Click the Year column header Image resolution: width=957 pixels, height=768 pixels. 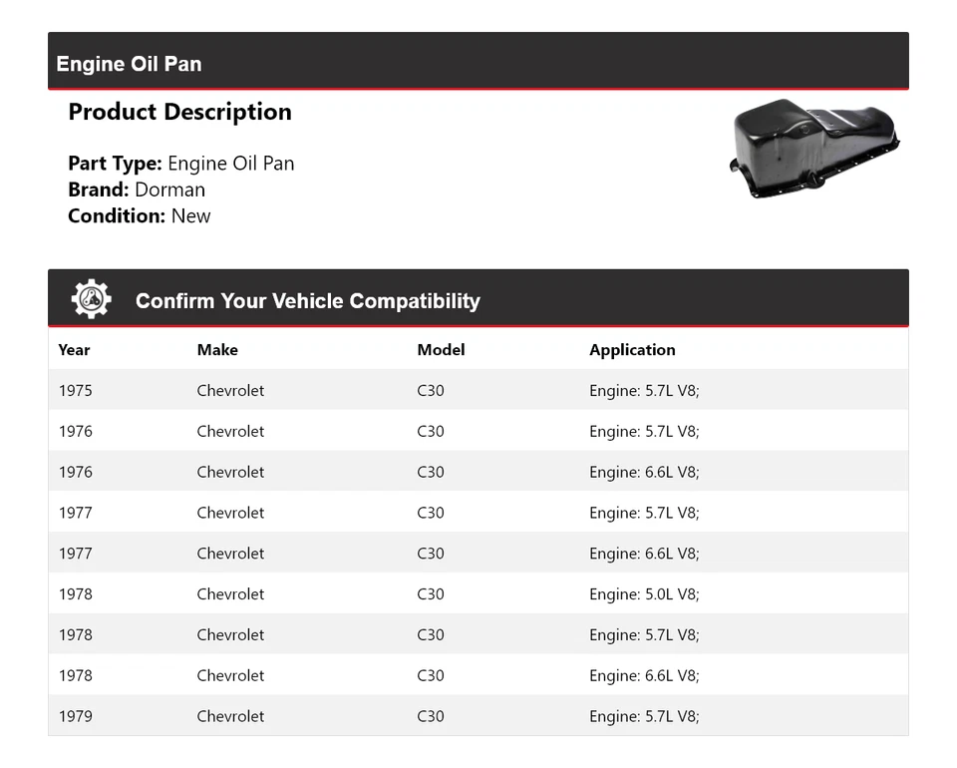[x=74, y=350]
